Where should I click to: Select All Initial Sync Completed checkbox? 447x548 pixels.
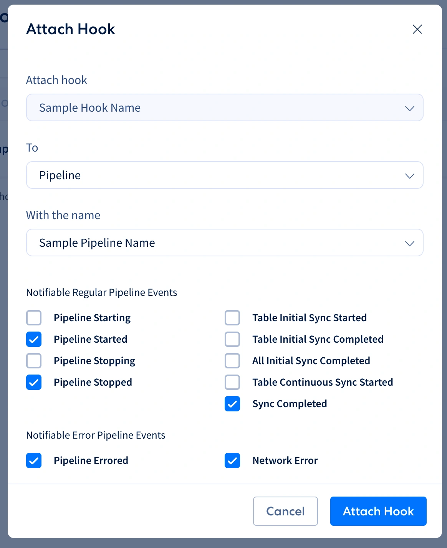[x=232, y=361]
